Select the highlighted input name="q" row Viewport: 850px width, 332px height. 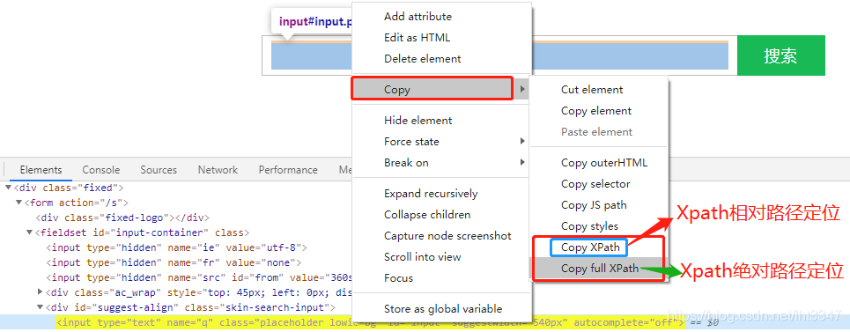pos(370,323)
